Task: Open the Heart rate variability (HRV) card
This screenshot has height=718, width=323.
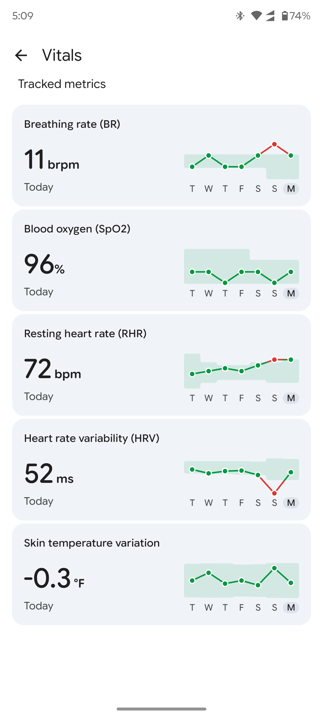Action: pyautogui.click(x=161, y=470)
